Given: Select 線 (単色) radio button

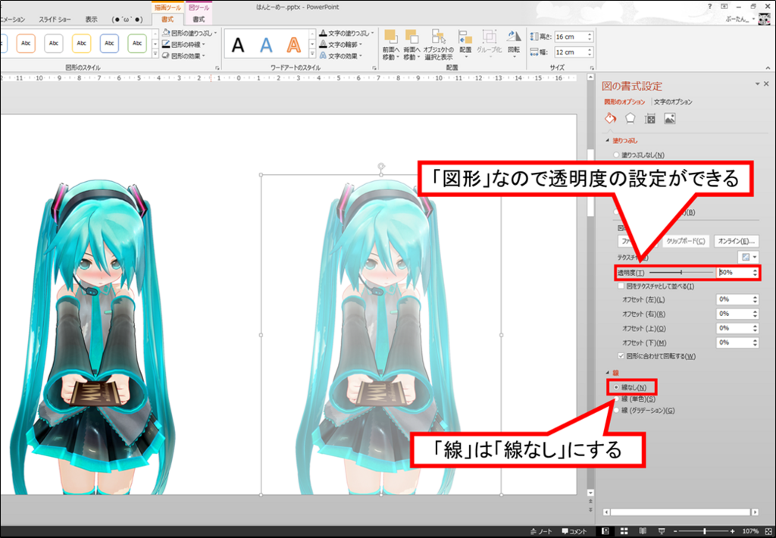Looking at the screenshot, I should point(616,399).
